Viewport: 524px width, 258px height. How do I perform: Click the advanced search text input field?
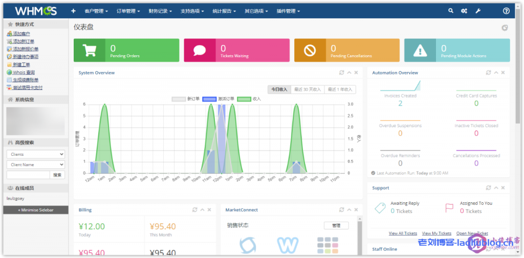[28, 175]
